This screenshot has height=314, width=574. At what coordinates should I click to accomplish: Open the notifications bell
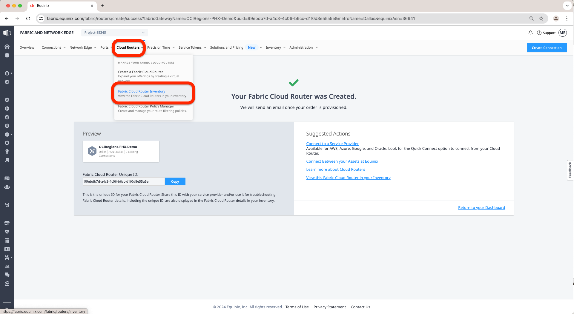point(530,33)
